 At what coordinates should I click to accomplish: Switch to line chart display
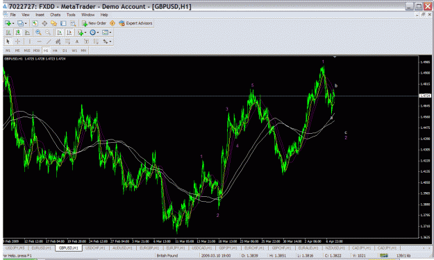click(27, 33)
